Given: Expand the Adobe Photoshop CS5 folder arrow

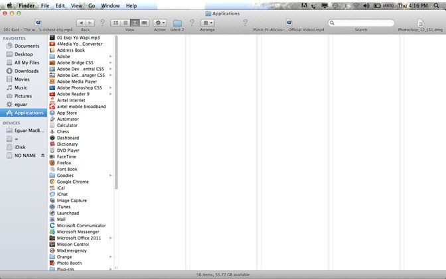Looking at the screenshot, I should click(x=110, y=87).
